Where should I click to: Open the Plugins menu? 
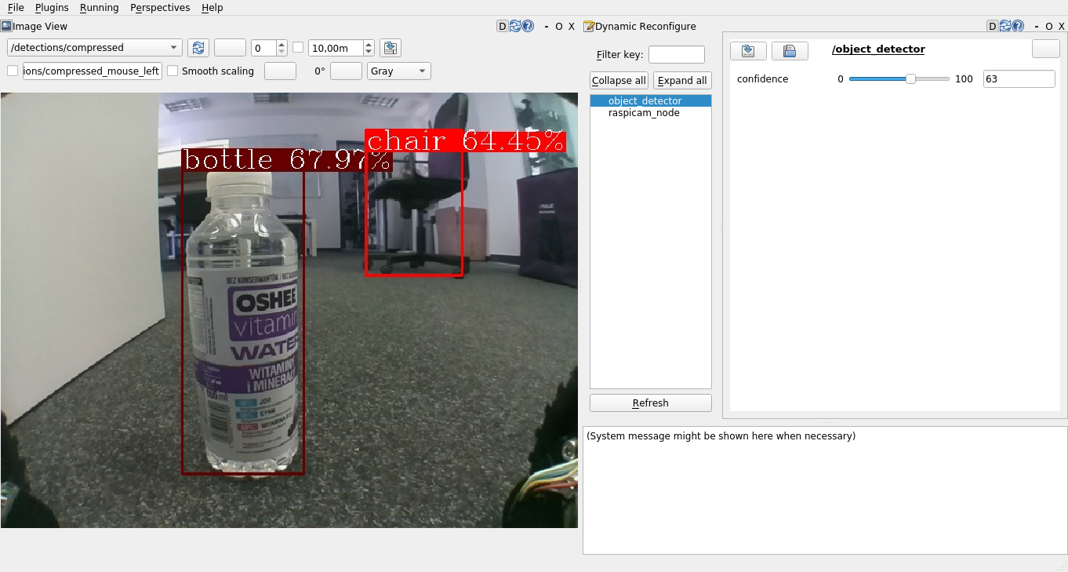[x=52, y=8]
